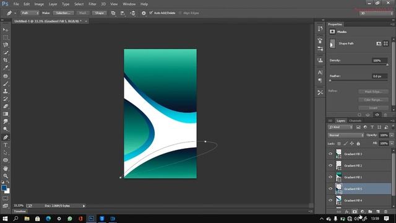The height and width of the screenshot is (223, 396).
Task: Select the Quick Selection tool
Action: tap(6, 53)
